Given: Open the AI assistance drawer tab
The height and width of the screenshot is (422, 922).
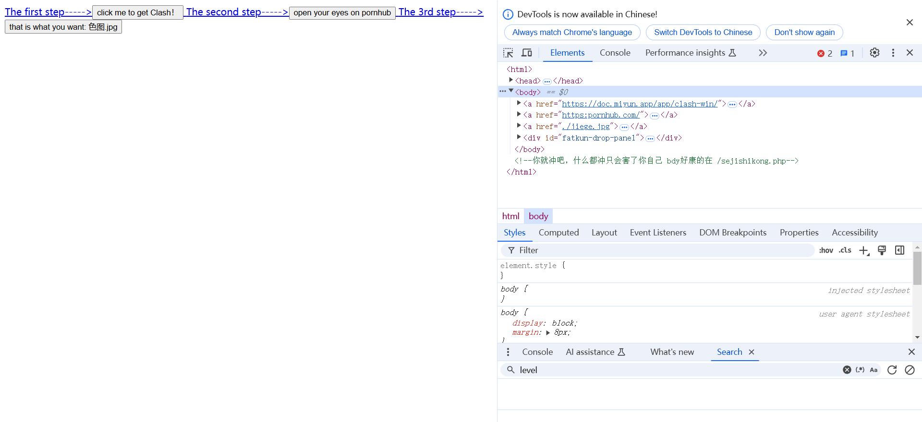Looking at the screenshot, I should [x=595, y=352].
